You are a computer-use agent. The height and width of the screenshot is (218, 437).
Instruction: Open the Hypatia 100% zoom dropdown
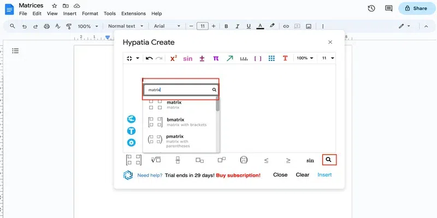[x=305, y=58]
